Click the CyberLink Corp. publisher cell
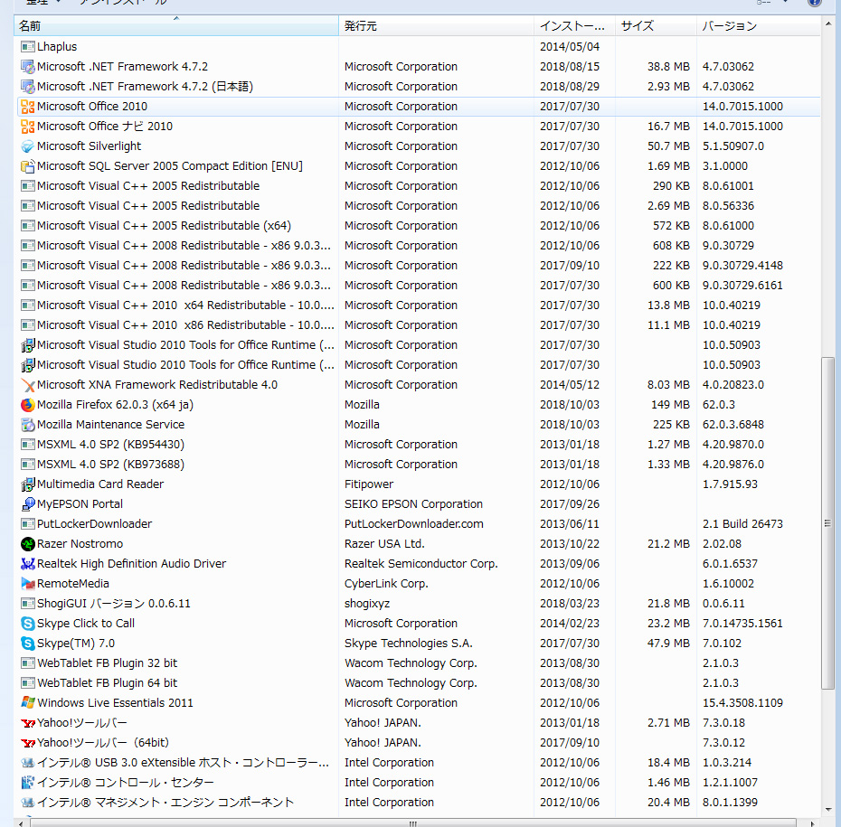Screen dimensions: 841x827 click(x=386, y=583)
